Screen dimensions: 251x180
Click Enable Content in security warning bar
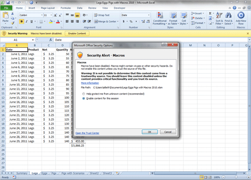point(77,33)
